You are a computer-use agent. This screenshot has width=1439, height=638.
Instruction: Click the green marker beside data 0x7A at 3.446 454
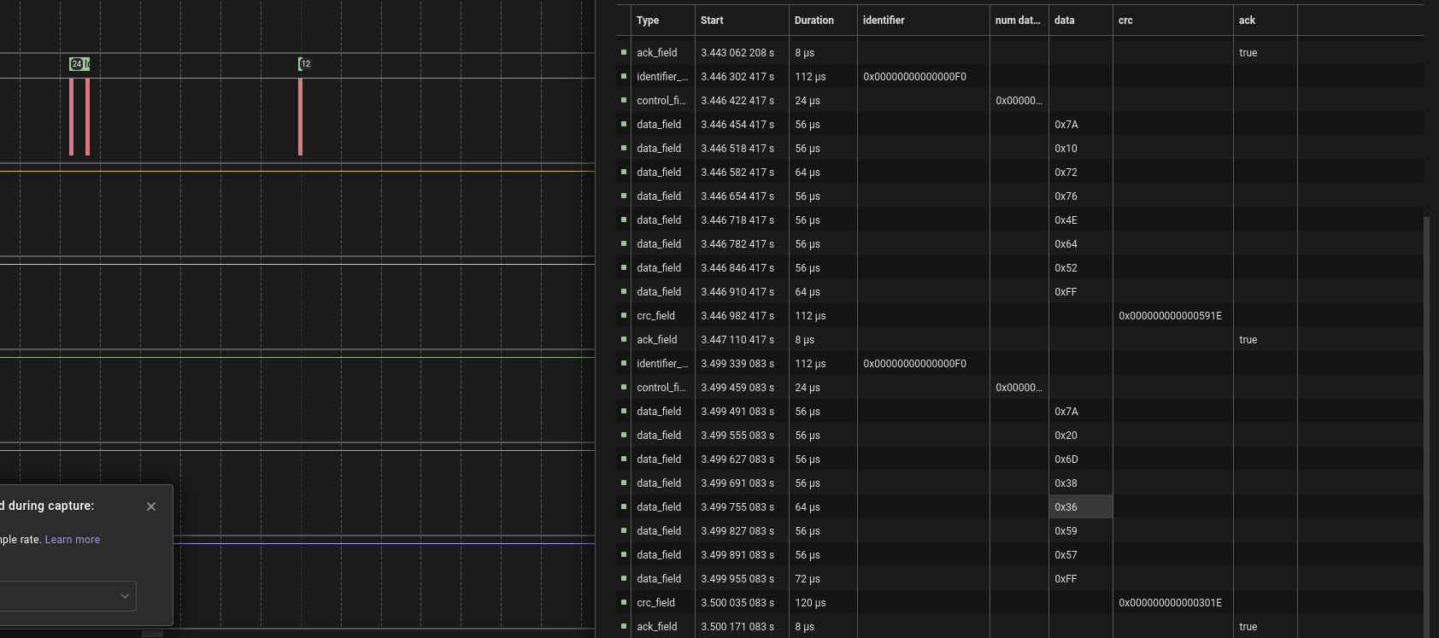click(624, 124)
